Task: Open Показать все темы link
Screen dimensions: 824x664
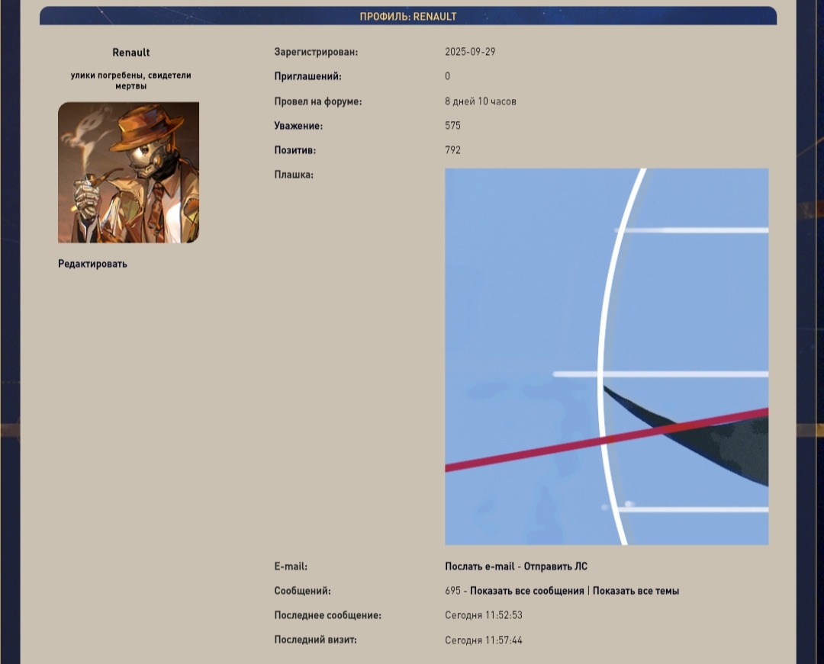Action: [x=636, y=591]
